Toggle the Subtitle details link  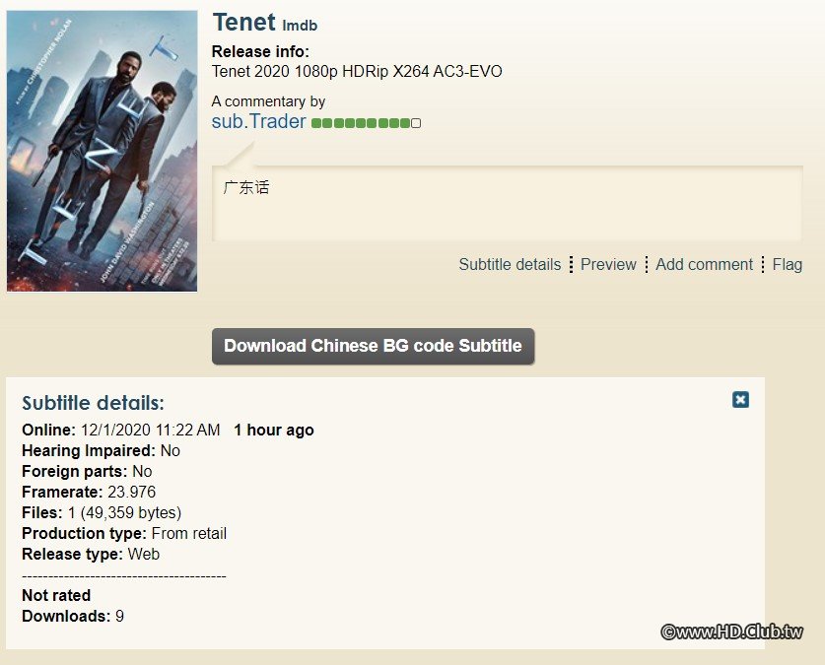[510, 264]
